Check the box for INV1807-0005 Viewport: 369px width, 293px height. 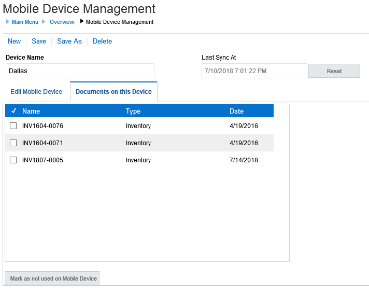13,160
